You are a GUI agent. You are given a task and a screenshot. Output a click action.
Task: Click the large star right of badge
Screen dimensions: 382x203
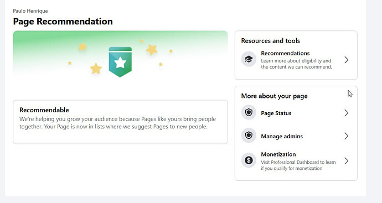[x=152, y=50]
